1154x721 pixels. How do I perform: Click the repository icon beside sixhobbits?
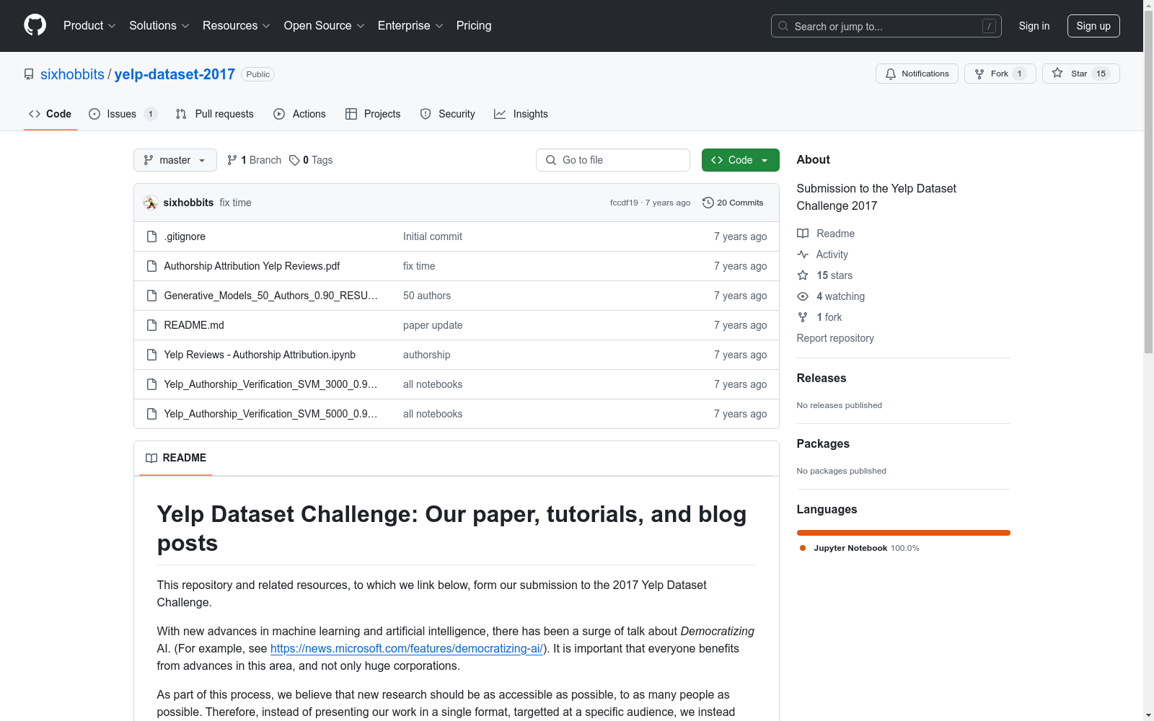(29, 74)
